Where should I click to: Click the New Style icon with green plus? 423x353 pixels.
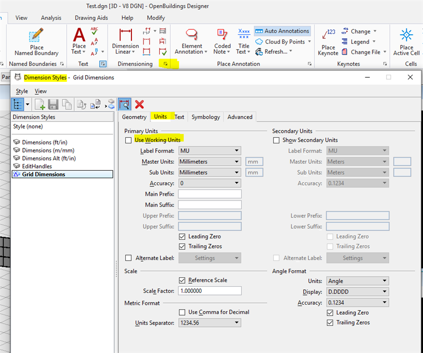(39, 105)
